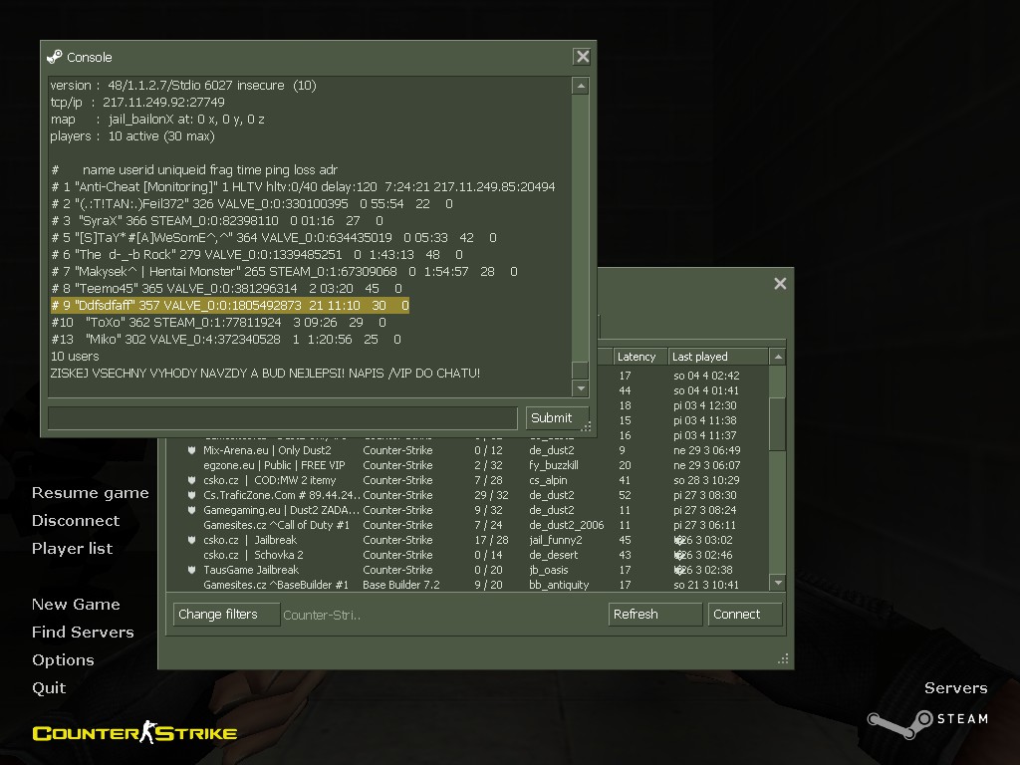Click the highlighted Ddfsdfaff console line
Image resolution: width=1020 pixels, height=765 pixels.
(230, 306)
